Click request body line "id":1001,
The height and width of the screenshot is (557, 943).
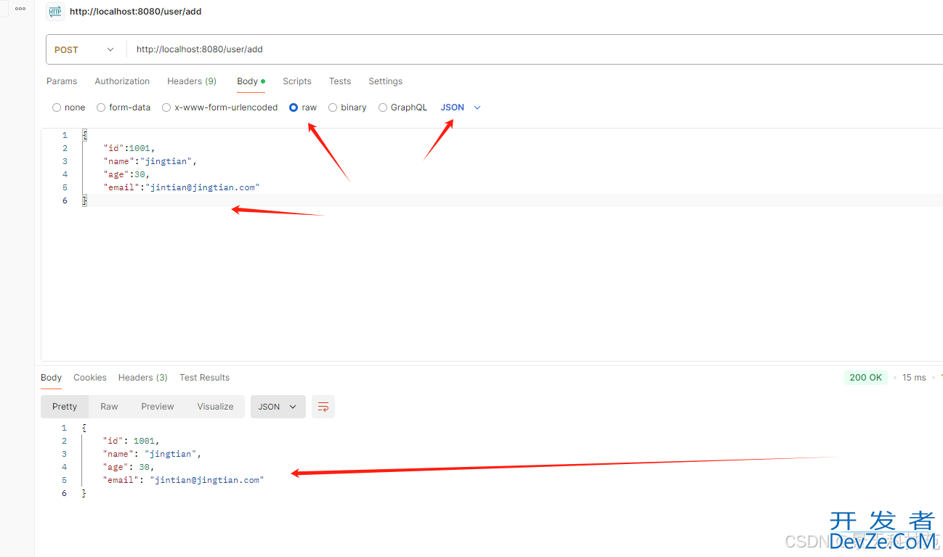pos(129,148)
